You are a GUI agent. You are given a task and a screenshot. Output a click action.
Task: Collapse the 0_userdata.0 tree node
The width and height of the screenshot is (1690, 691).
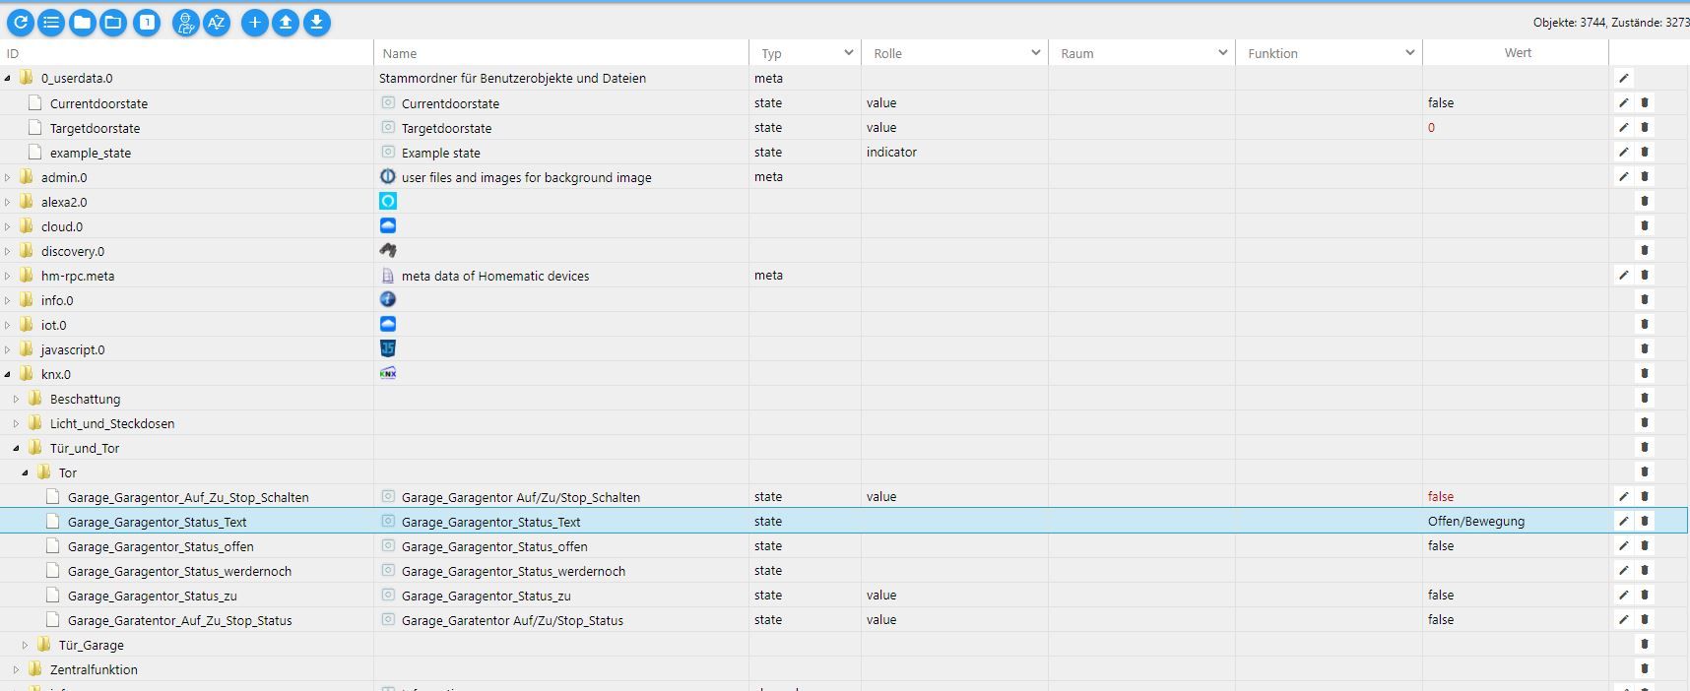point(8,79)
